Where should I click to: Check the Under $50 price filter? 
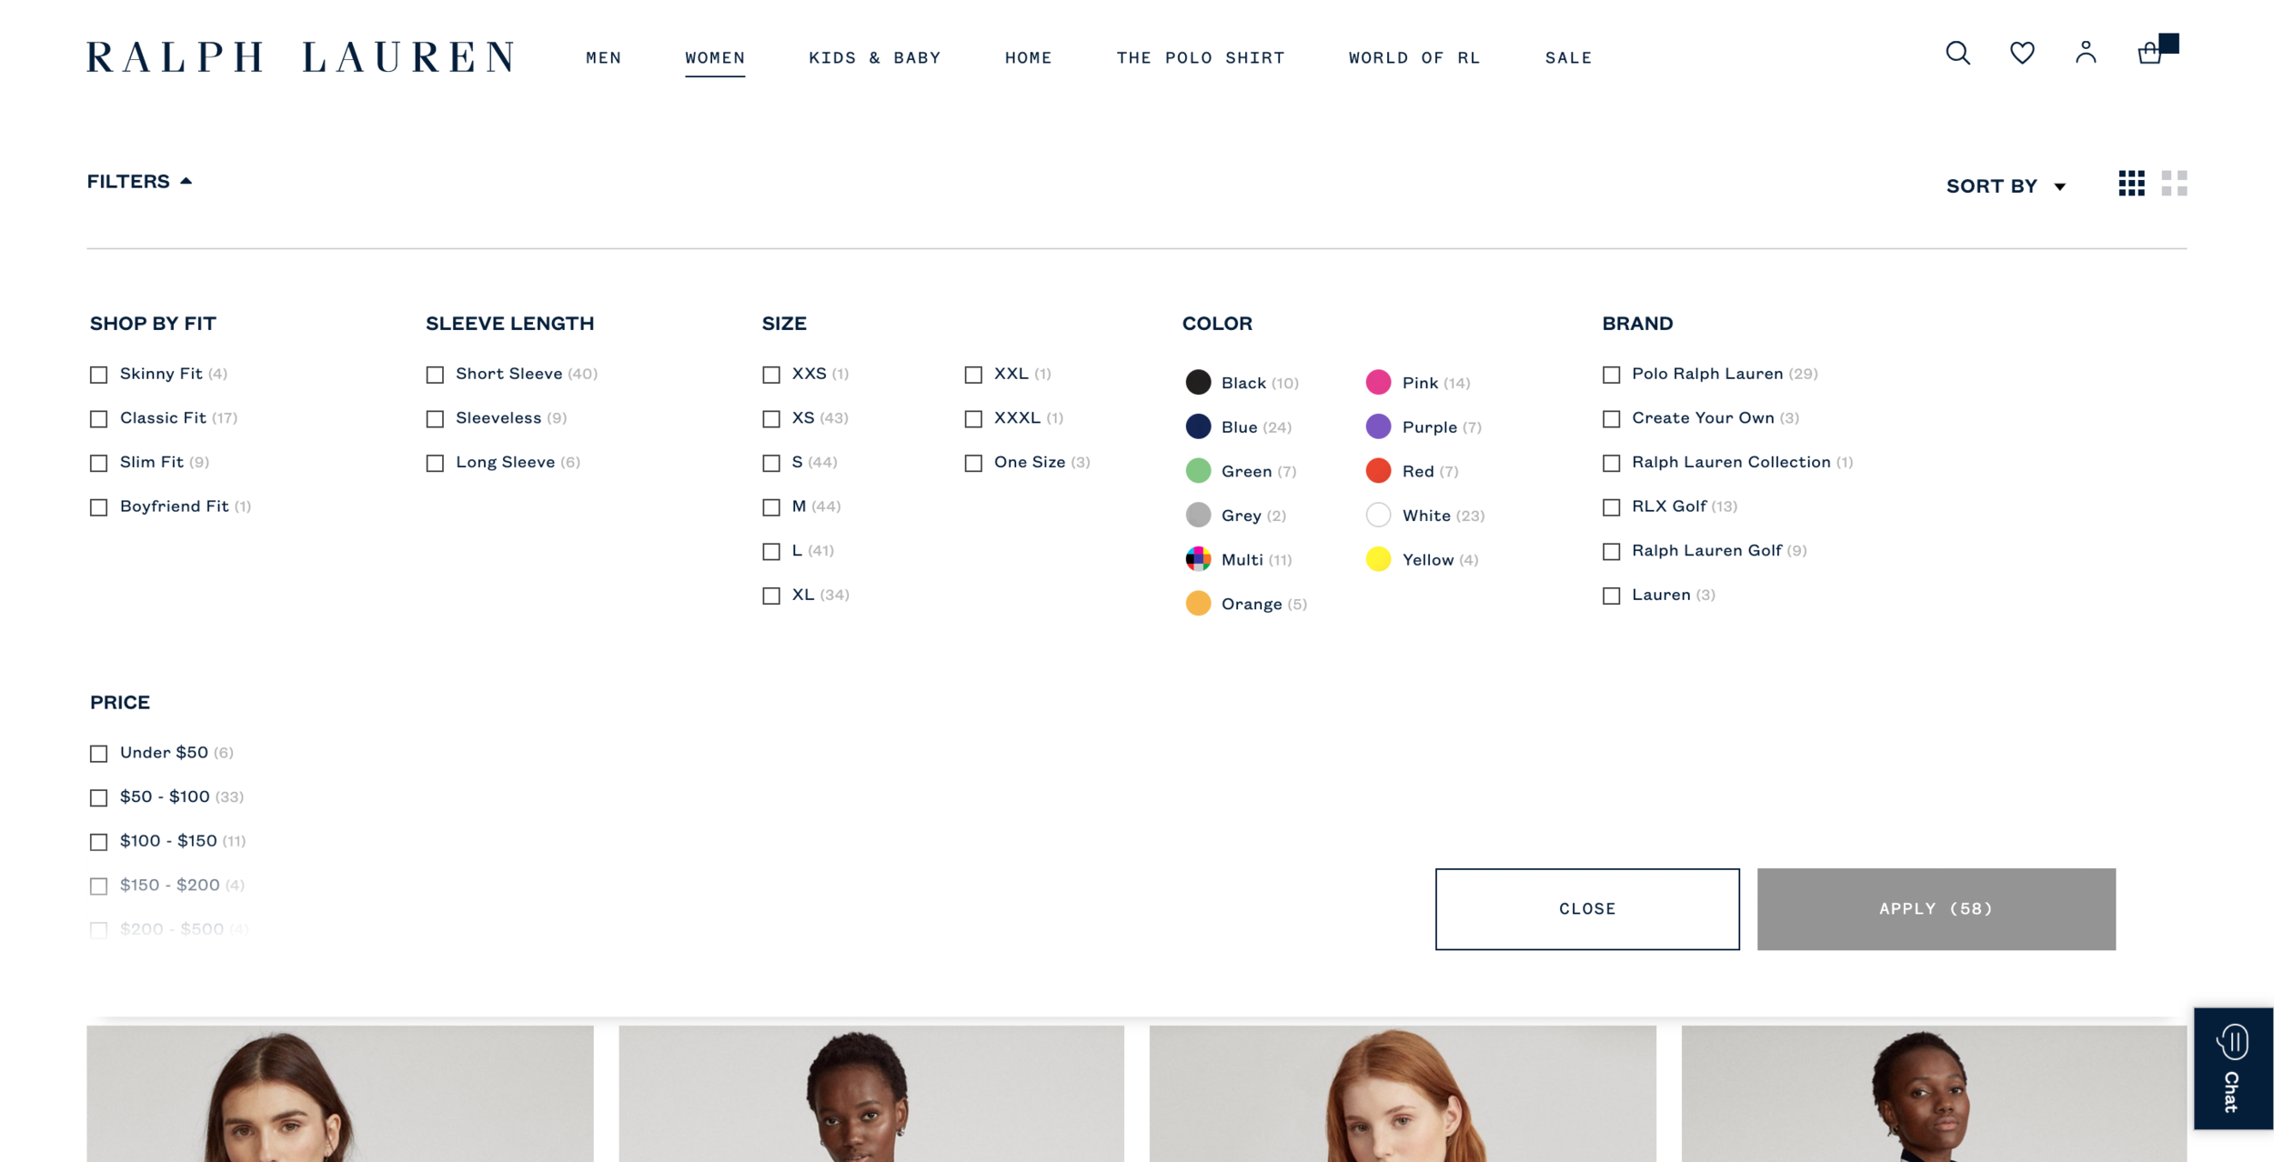pyautogui.click(x=99, y=754)
